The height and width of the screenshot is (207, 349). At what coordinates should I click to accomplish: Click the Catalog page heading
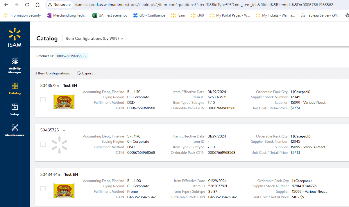tap(47, 38)
